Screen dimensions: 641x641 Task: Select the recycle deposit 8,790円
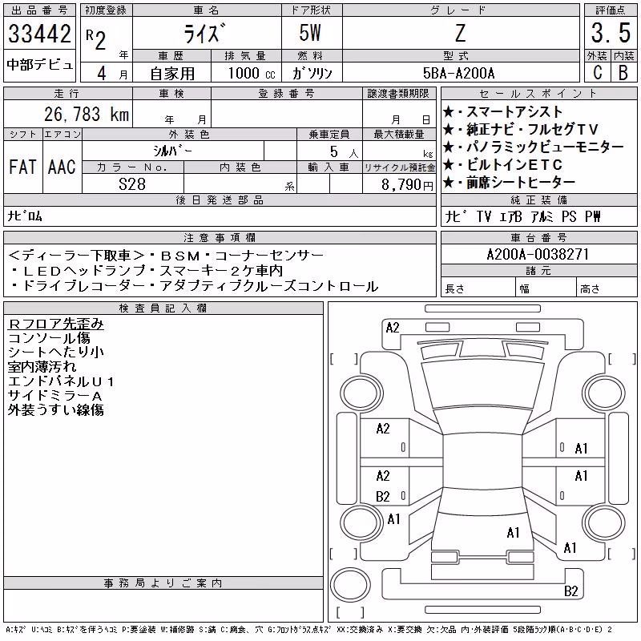coord(407,185)
